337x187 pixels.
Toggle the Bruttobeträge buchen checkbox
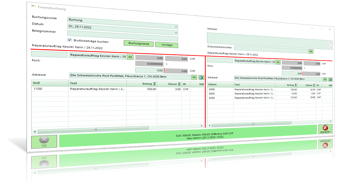click(70, 40)
